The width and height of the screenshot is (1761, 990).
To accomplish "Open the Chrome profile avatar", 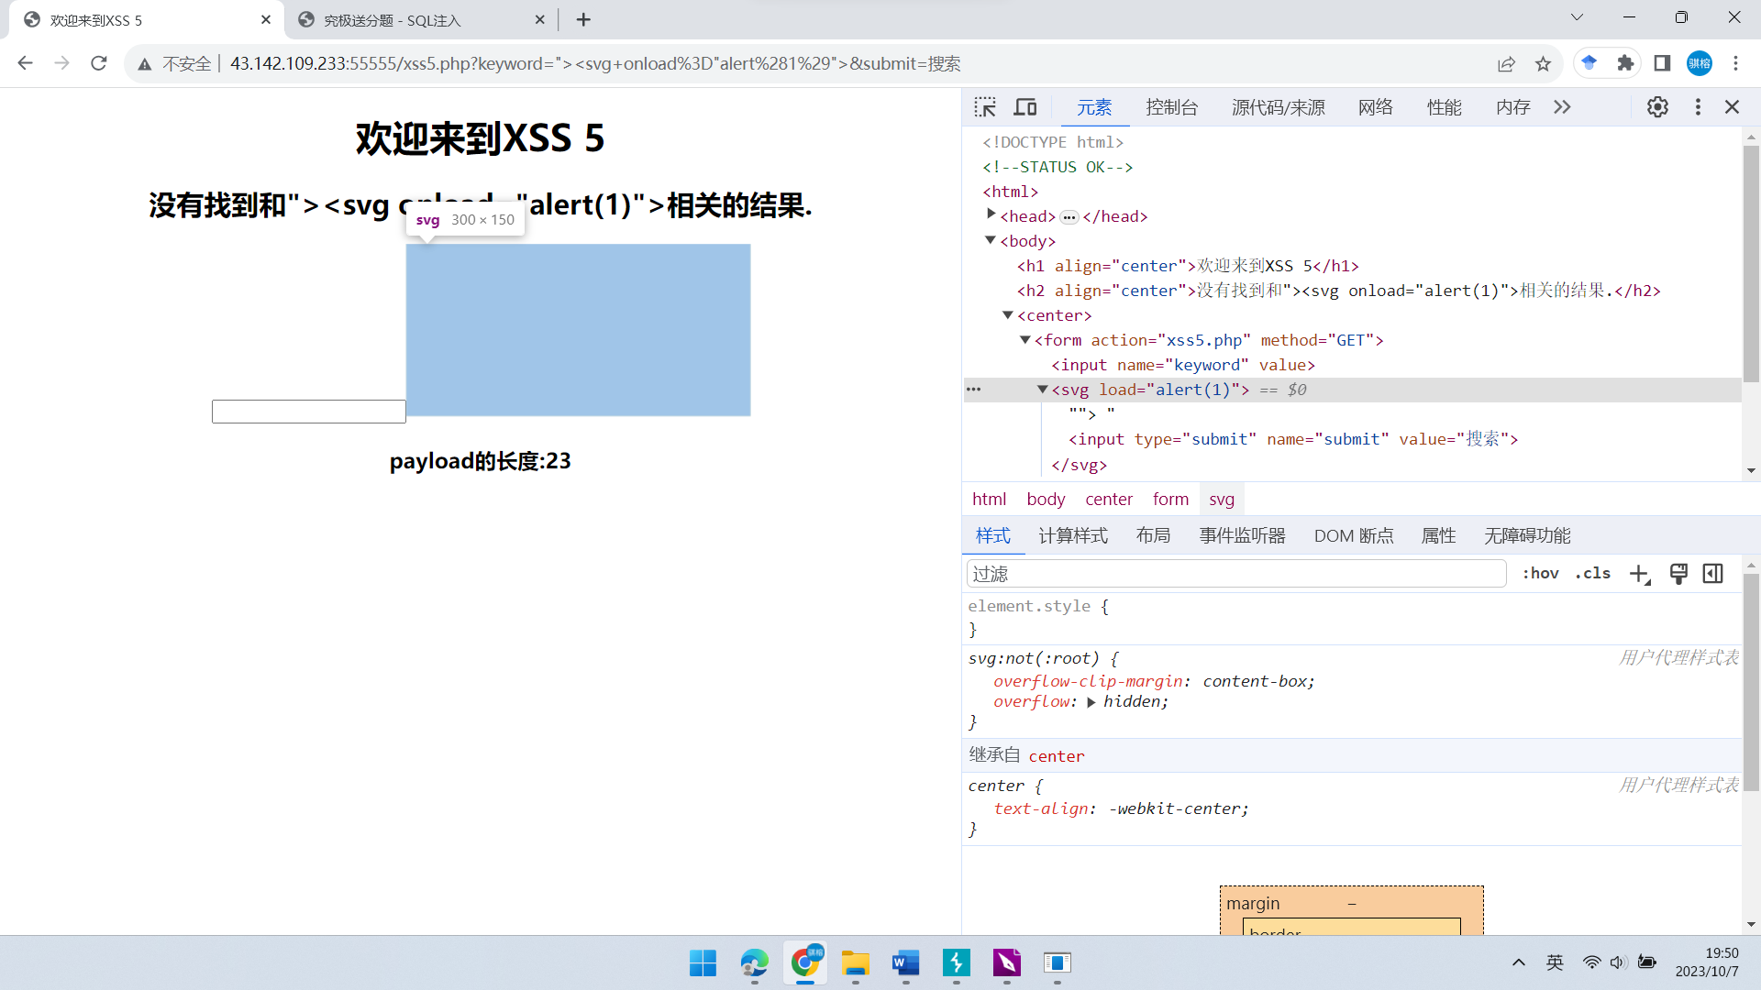I will point(1700,63).
